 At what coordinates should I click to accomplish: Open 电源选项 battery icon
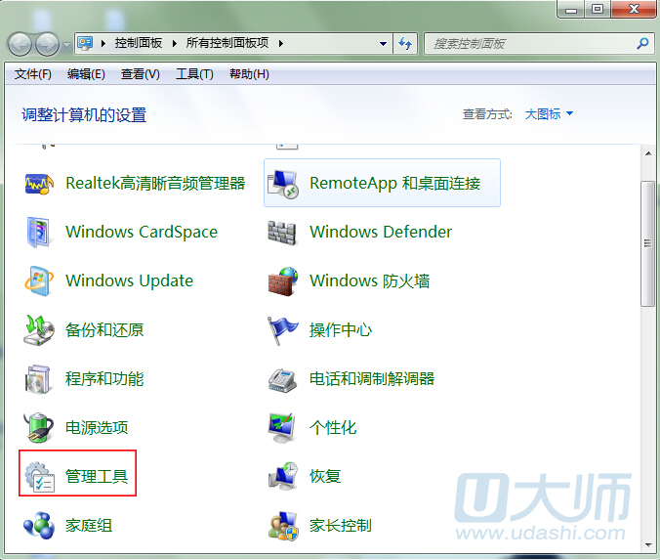pos(39,427)
